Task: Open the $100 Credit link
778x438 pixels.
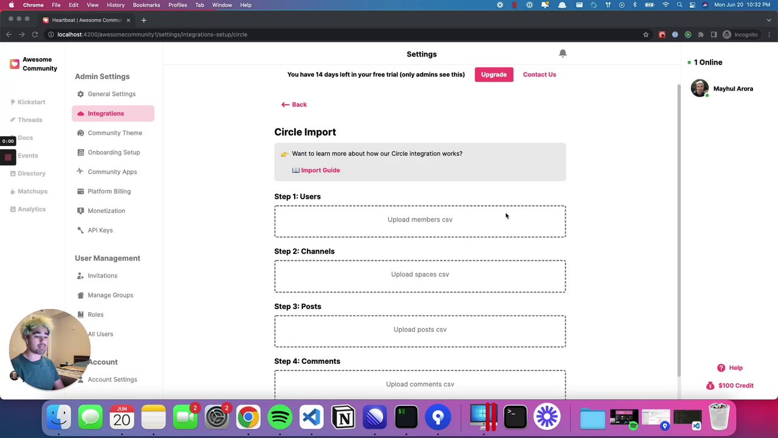Action: click(x=730, y=386)
